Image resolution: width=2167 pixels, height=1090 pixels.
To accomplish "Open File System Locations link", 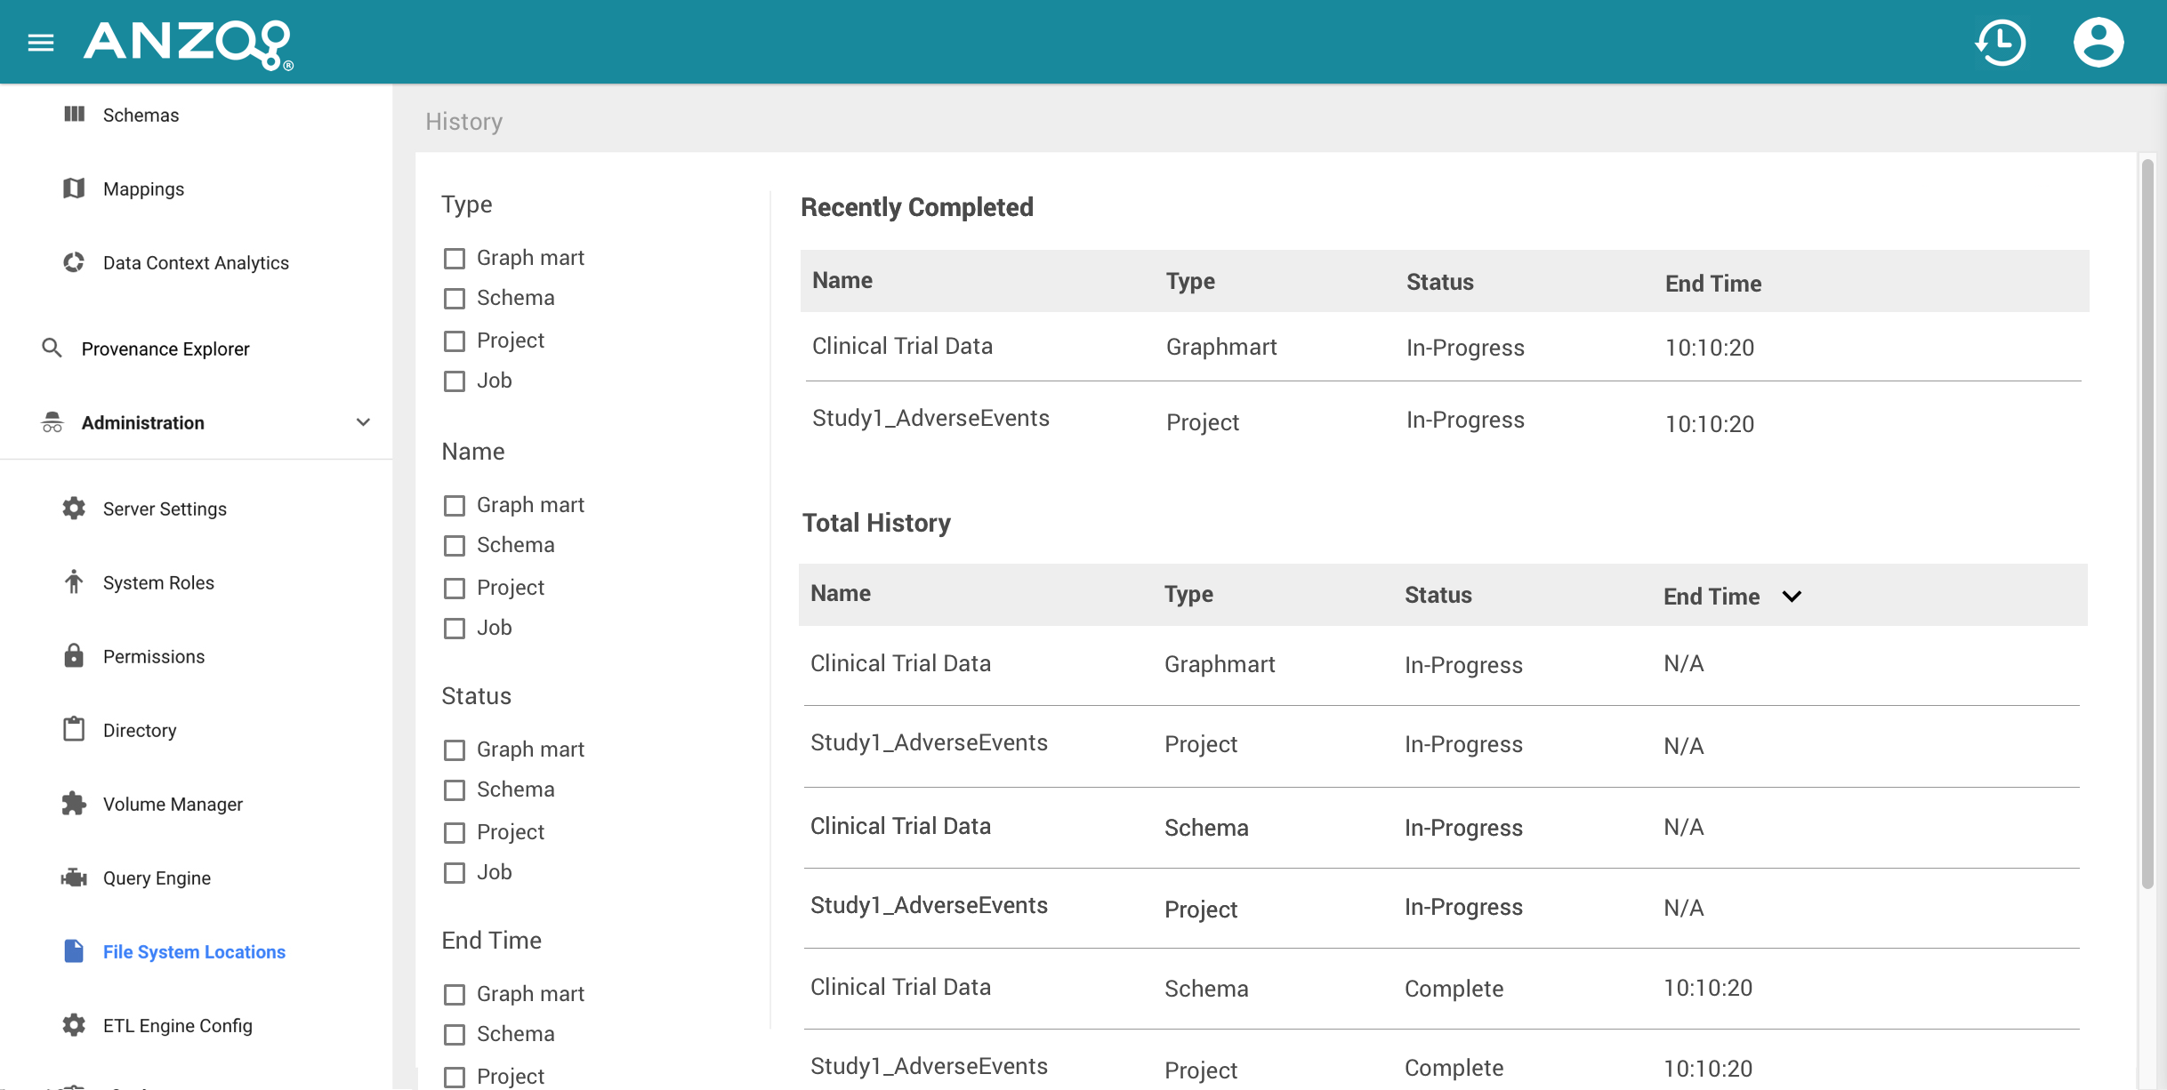I will coord(194,951).
